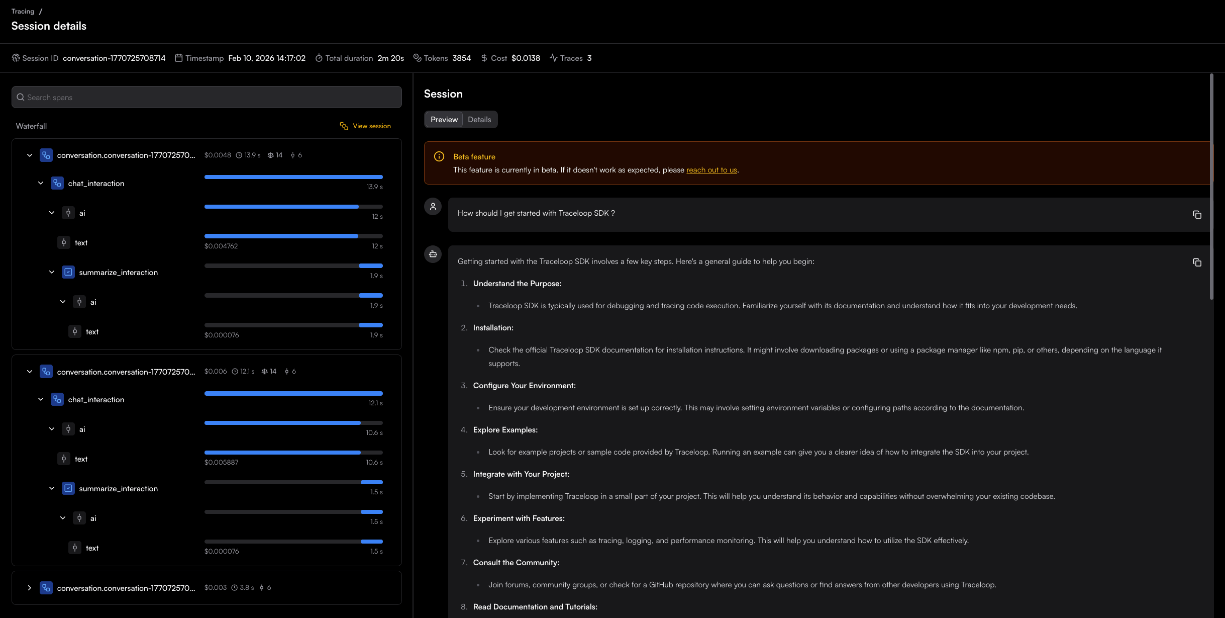Click the robot assistant avatar icon
The image size is (1225, 618).
(433, 254)
